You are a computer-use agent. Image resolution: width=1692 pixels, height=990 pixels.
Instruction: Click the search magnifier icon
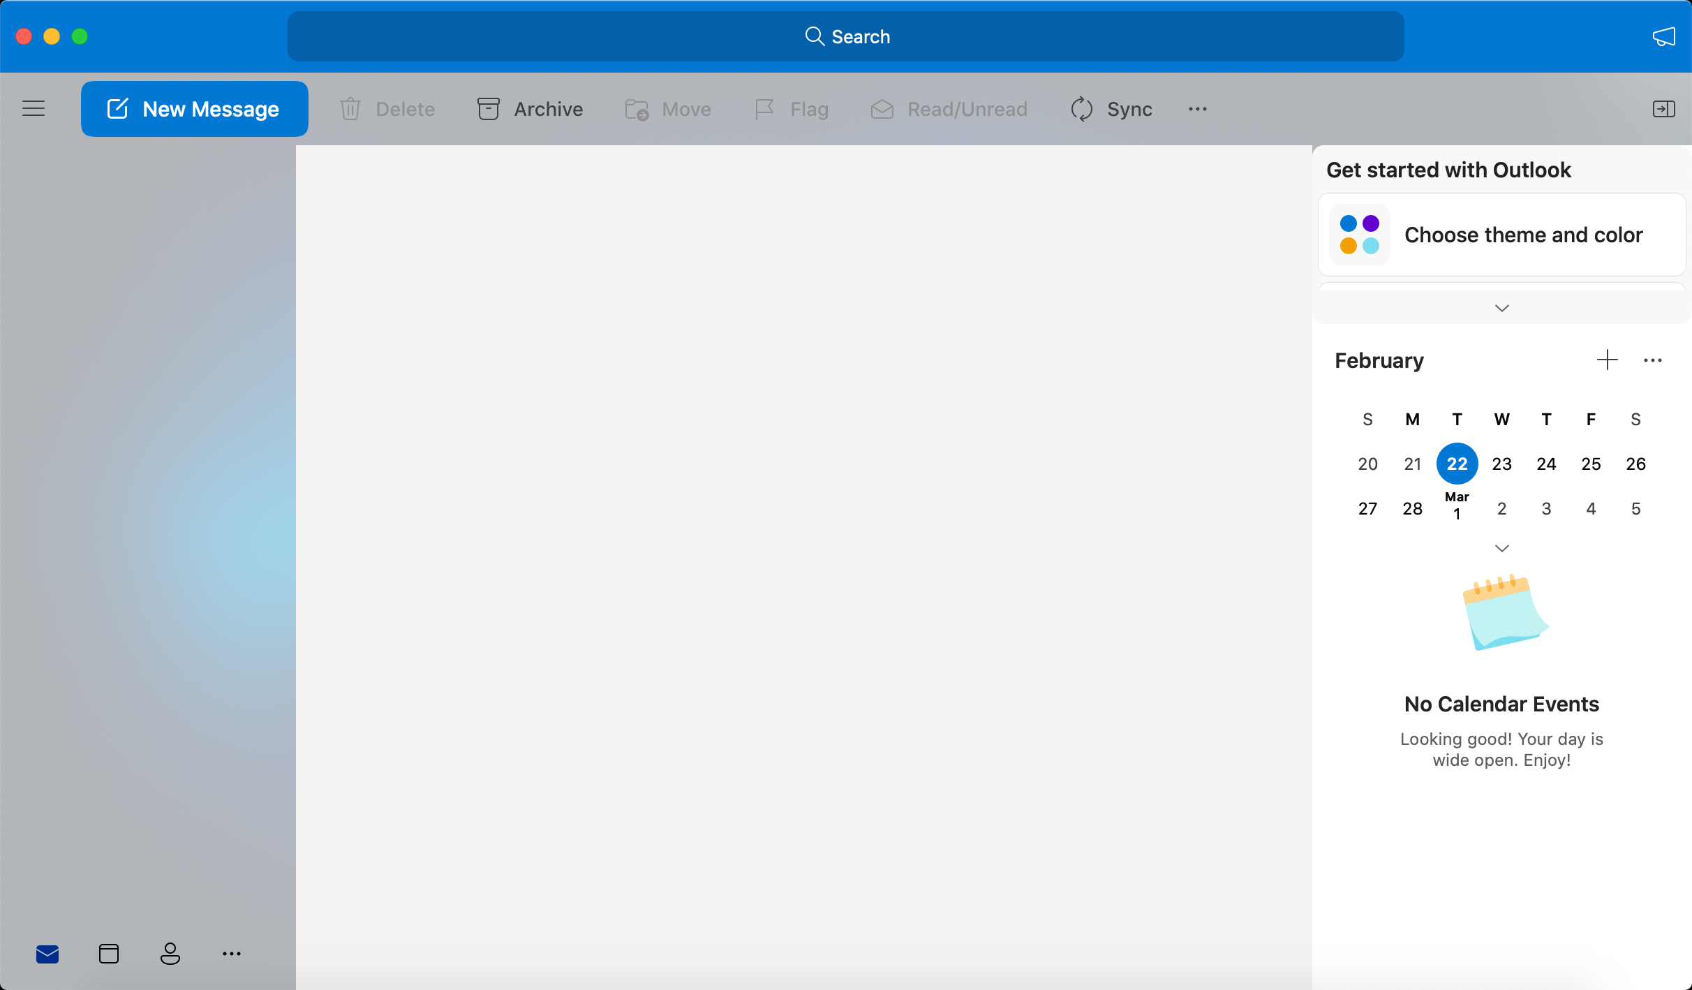coord(815,36)
